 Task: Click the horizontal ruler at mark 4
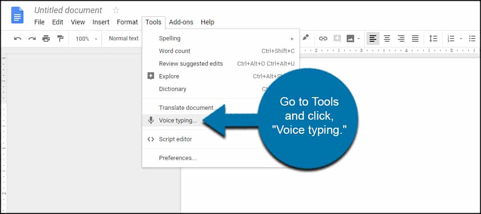point(406,51)
